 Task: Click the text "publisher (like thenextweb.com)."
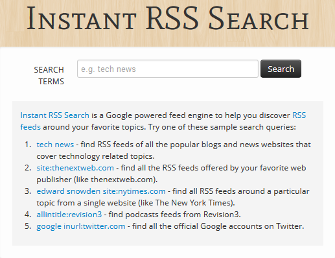click(x=97, y=180)
